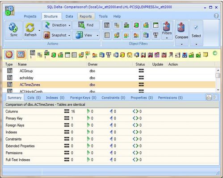The image size is (223, 178).
Task: Click the Compare bucket icon
Action: (181, 28)
